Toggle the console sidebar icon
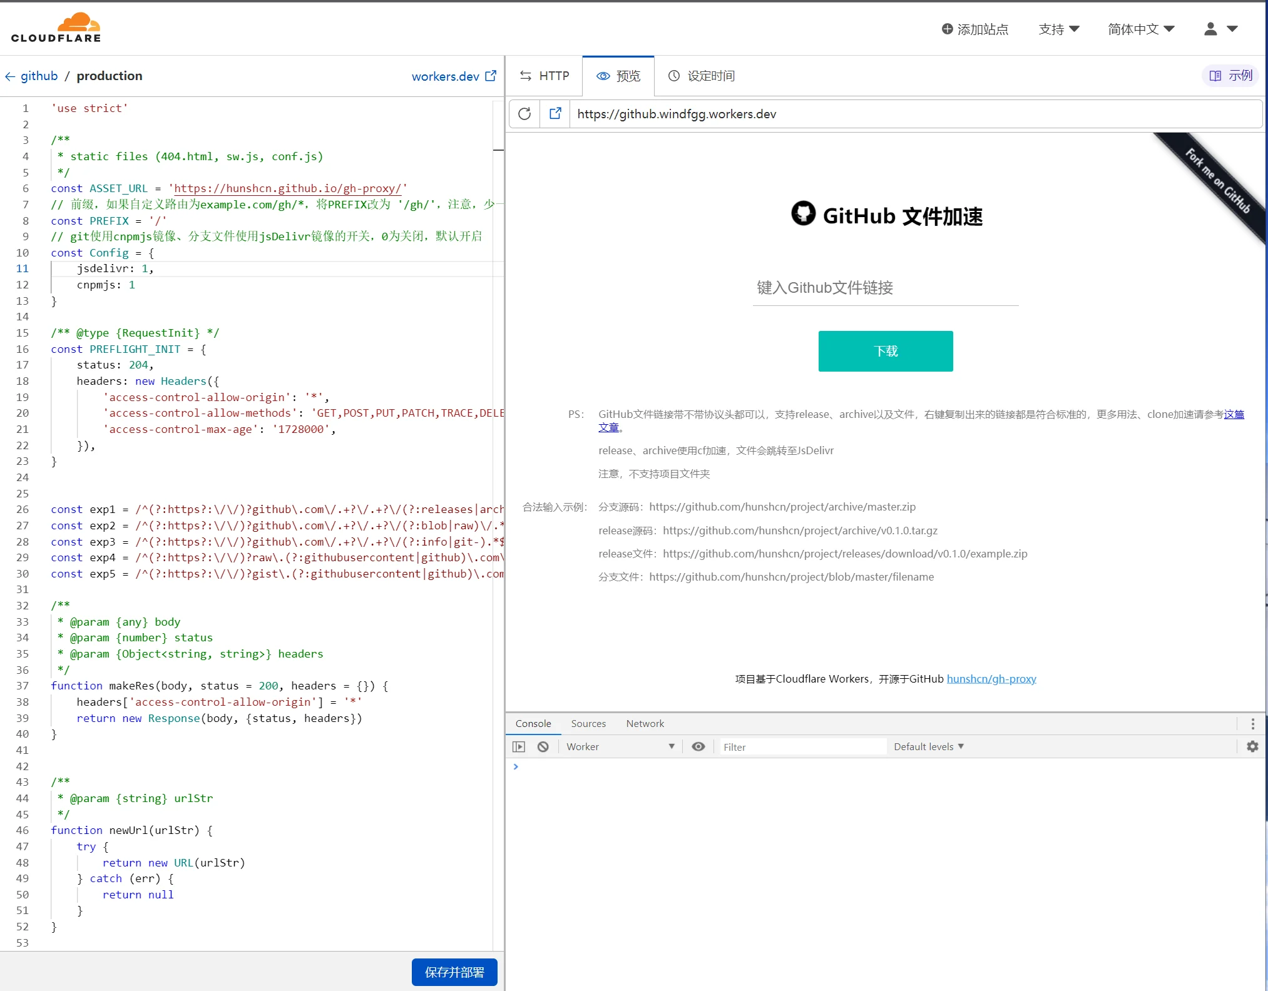1268x991 pixels. click(x=519, y=746)
